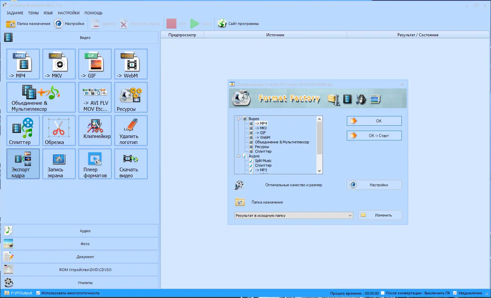
Task: Open the Скачать видео downloader
Action: [130, 164]
